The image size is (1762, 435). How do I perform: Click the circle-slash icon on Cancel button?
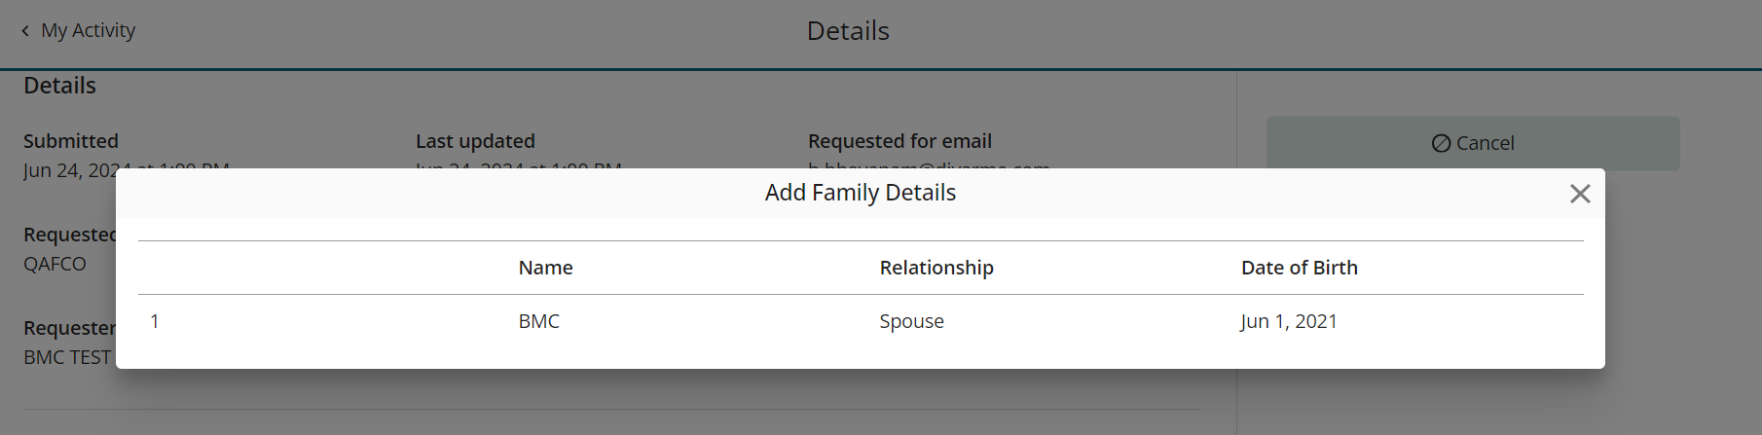coord(1441,143)
